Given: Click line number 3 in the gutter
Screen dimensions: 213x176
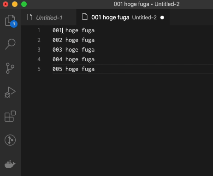Looking at the screenshot, I should pos(39,50).
